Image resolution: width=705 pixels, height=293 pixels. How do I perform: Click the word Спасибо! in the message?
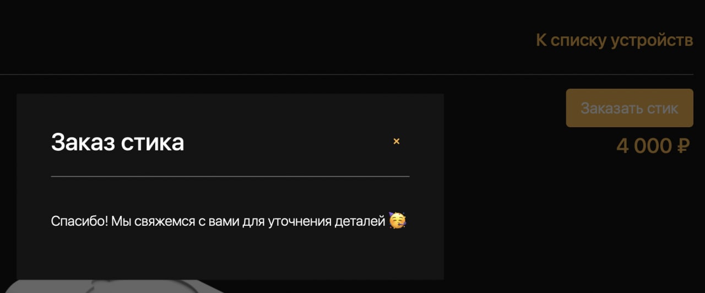79,221
